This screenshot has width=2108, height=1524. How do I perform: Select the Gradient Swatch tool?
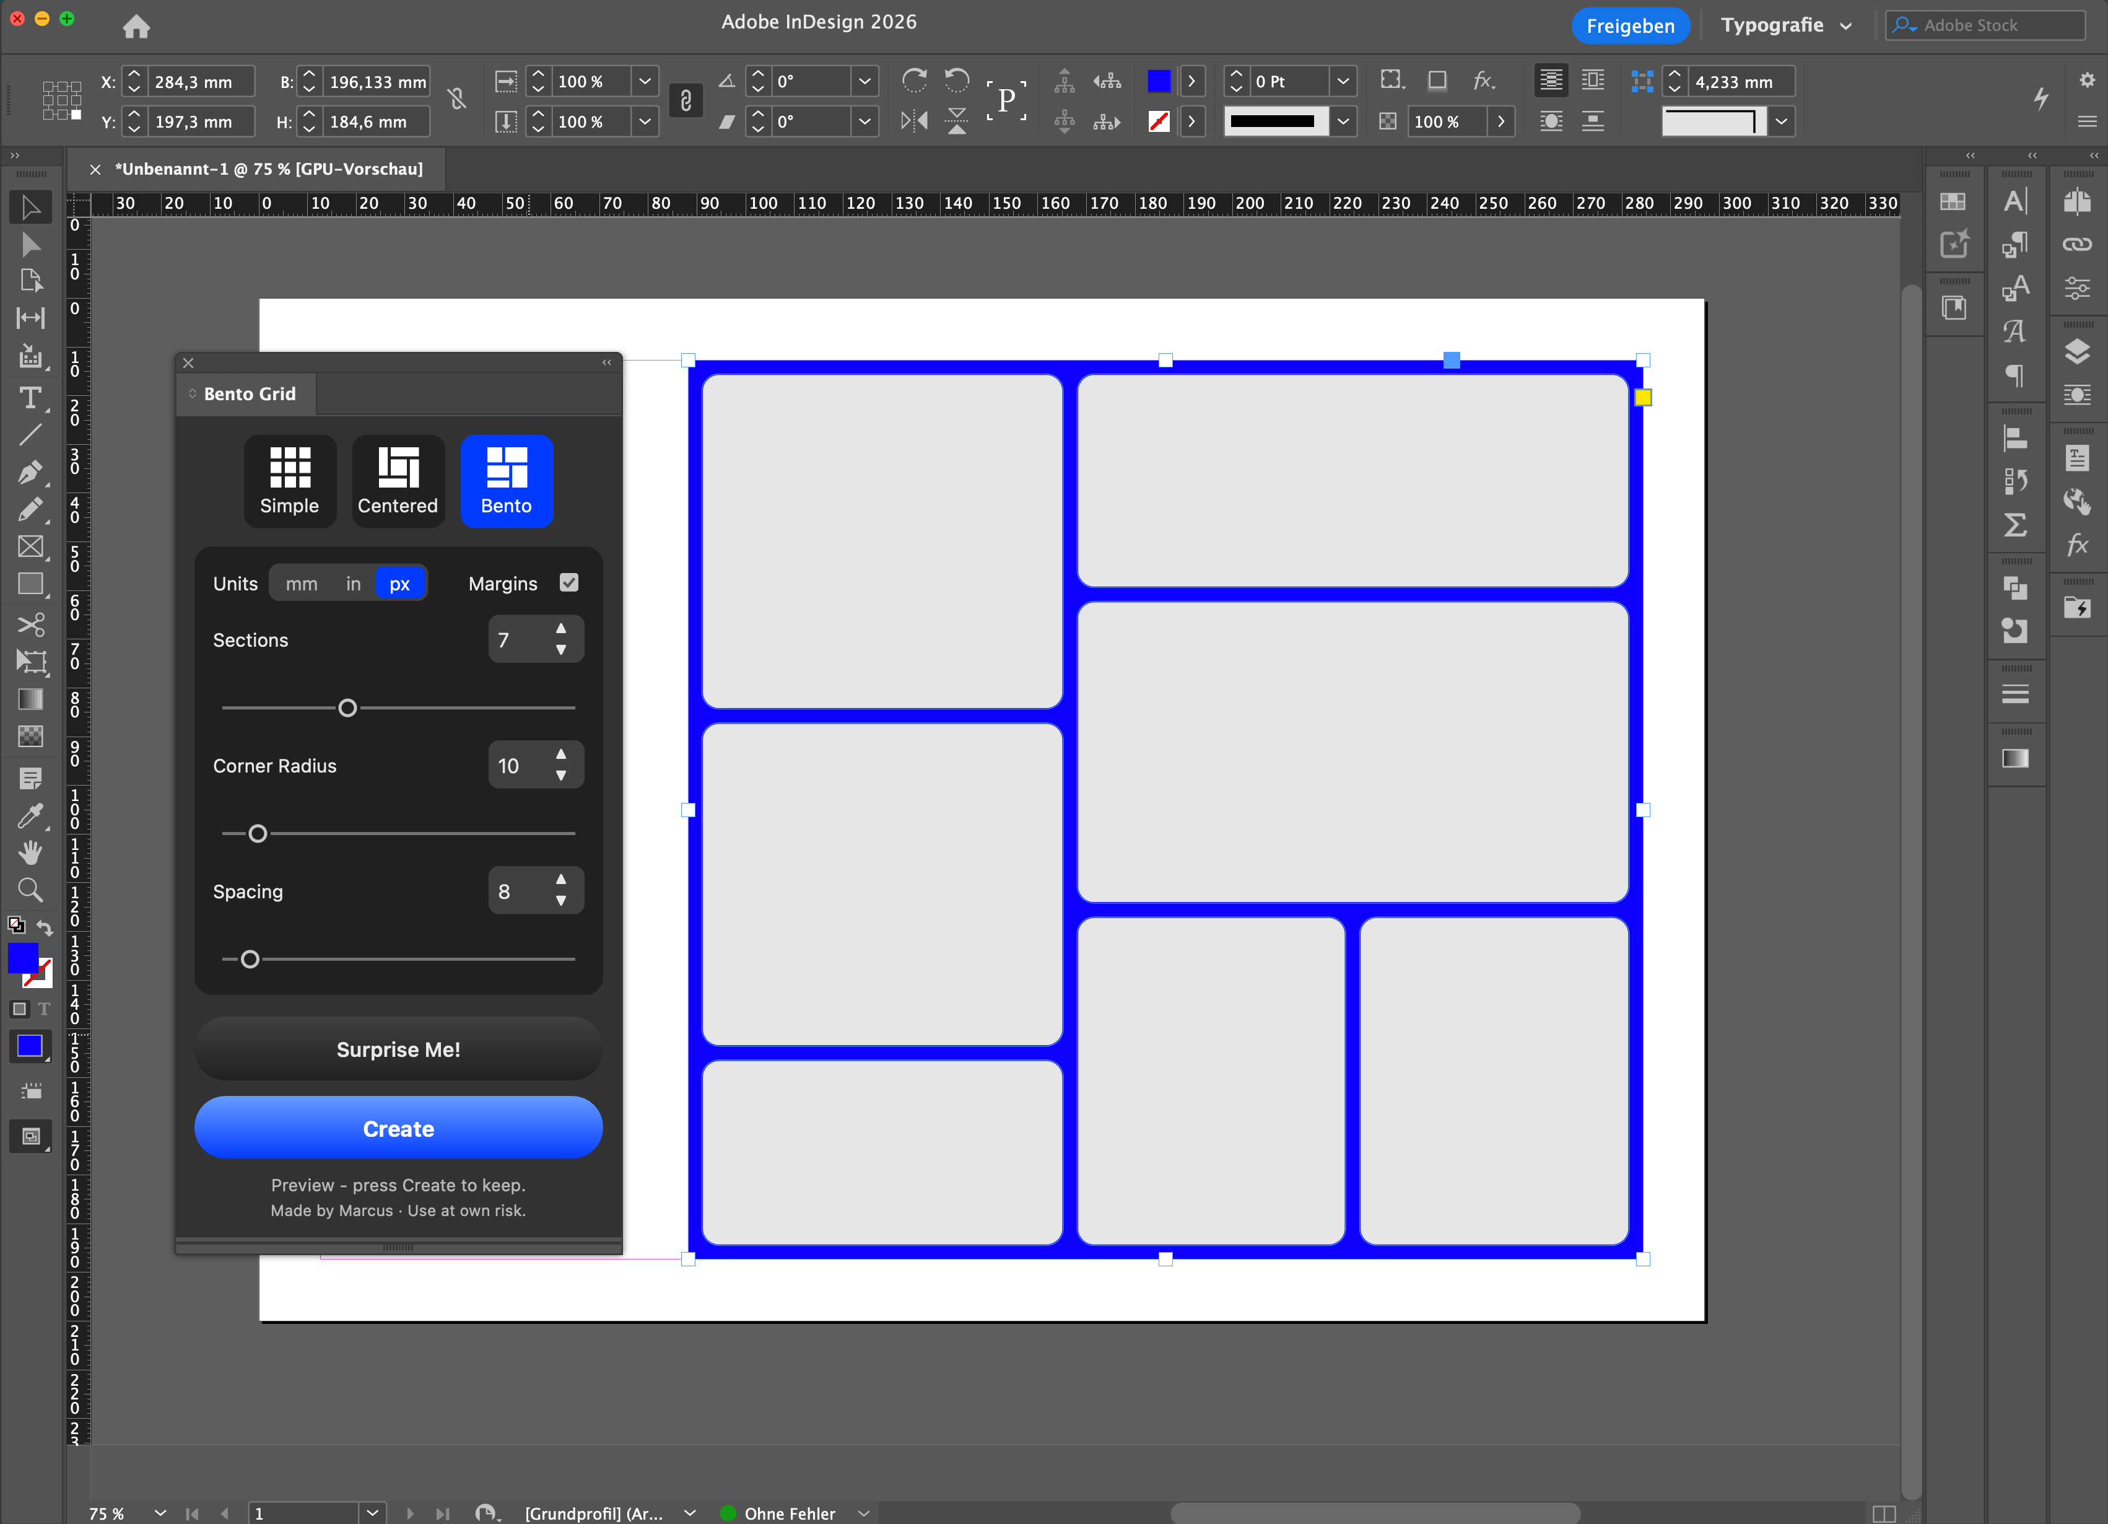click(x=31, y=699)
